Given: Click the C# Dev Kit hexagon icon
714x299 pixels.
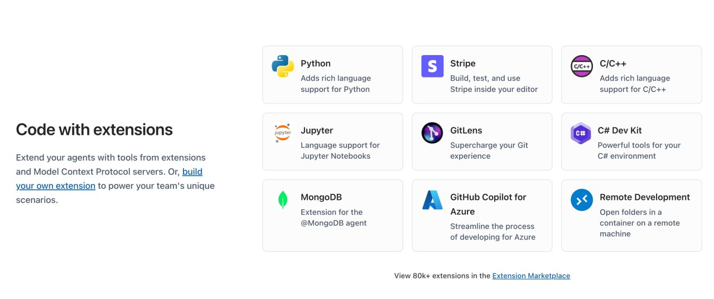Looking at the screenshot, I should 581,133.
